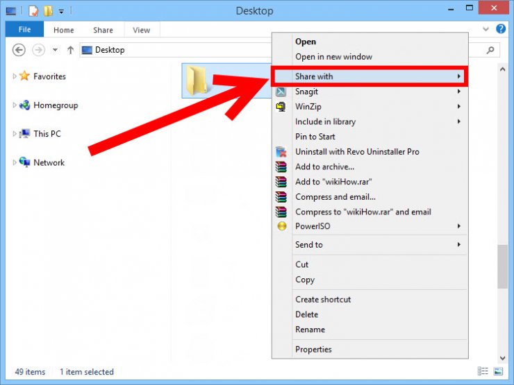Switch to details view icon
514x385 pixels.
pyautogui.click(x=483, y=371)
